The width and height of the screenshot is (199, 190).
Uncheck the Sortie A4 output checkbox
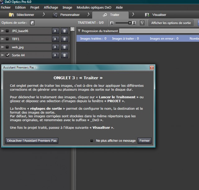[7, 55]
